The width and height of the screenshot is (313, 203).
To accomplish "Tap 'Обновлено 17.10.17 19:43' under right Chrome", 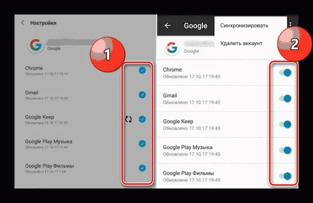I will tap(192, 76).
